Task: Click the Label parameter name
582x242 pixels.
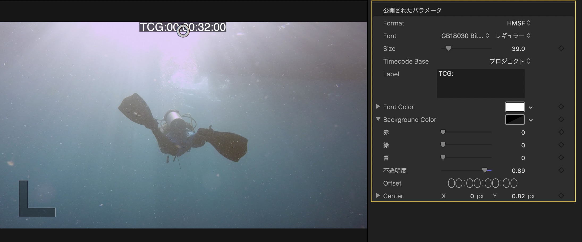Action: coord(391,74)
